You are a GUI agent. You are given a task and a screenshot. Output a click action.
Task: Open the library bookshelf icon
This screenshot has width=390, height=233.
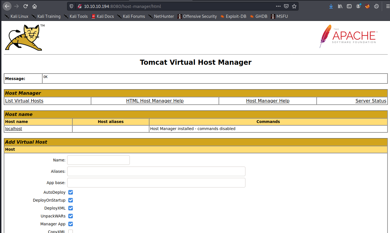340,6
